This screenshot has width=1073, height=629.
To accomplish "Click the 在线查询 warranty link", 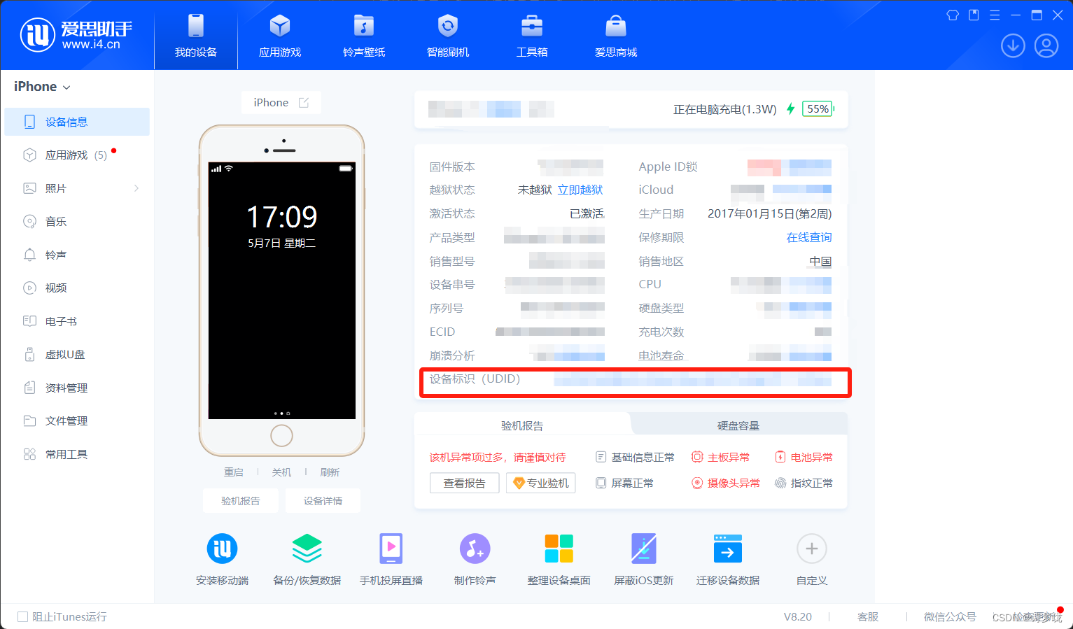I will (x=809, y=237).
